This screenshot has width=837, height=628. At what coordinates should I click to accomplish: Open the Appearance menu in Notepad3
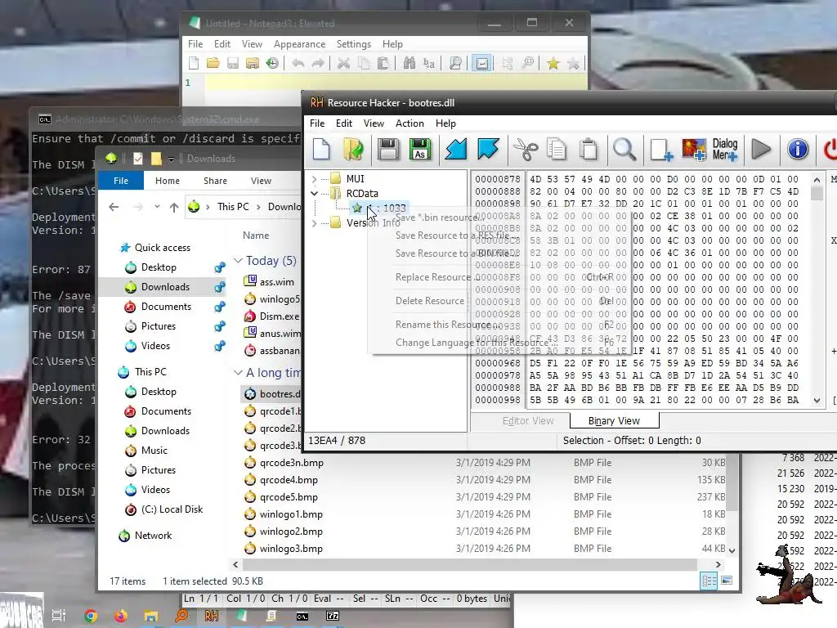299,44
